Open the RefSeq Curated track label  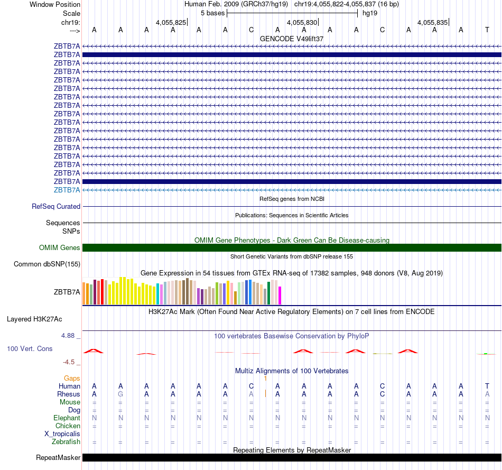click(55, 206)
